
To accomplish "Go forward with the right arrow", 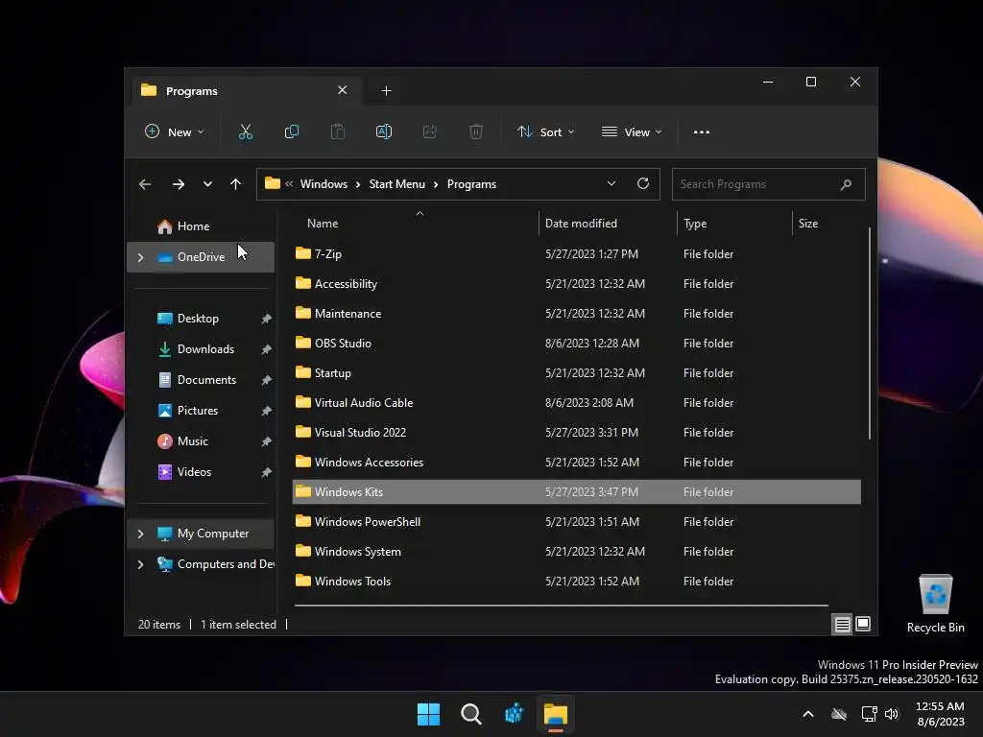I will [178, 184].
